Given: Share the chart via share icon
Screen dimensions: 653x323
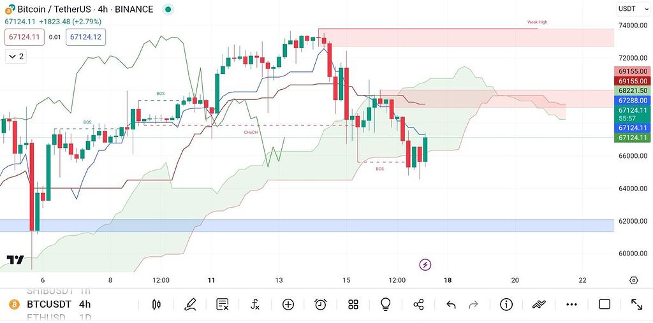Looking at the screenshot, I should pyautogui.click(x=418, y=305).
